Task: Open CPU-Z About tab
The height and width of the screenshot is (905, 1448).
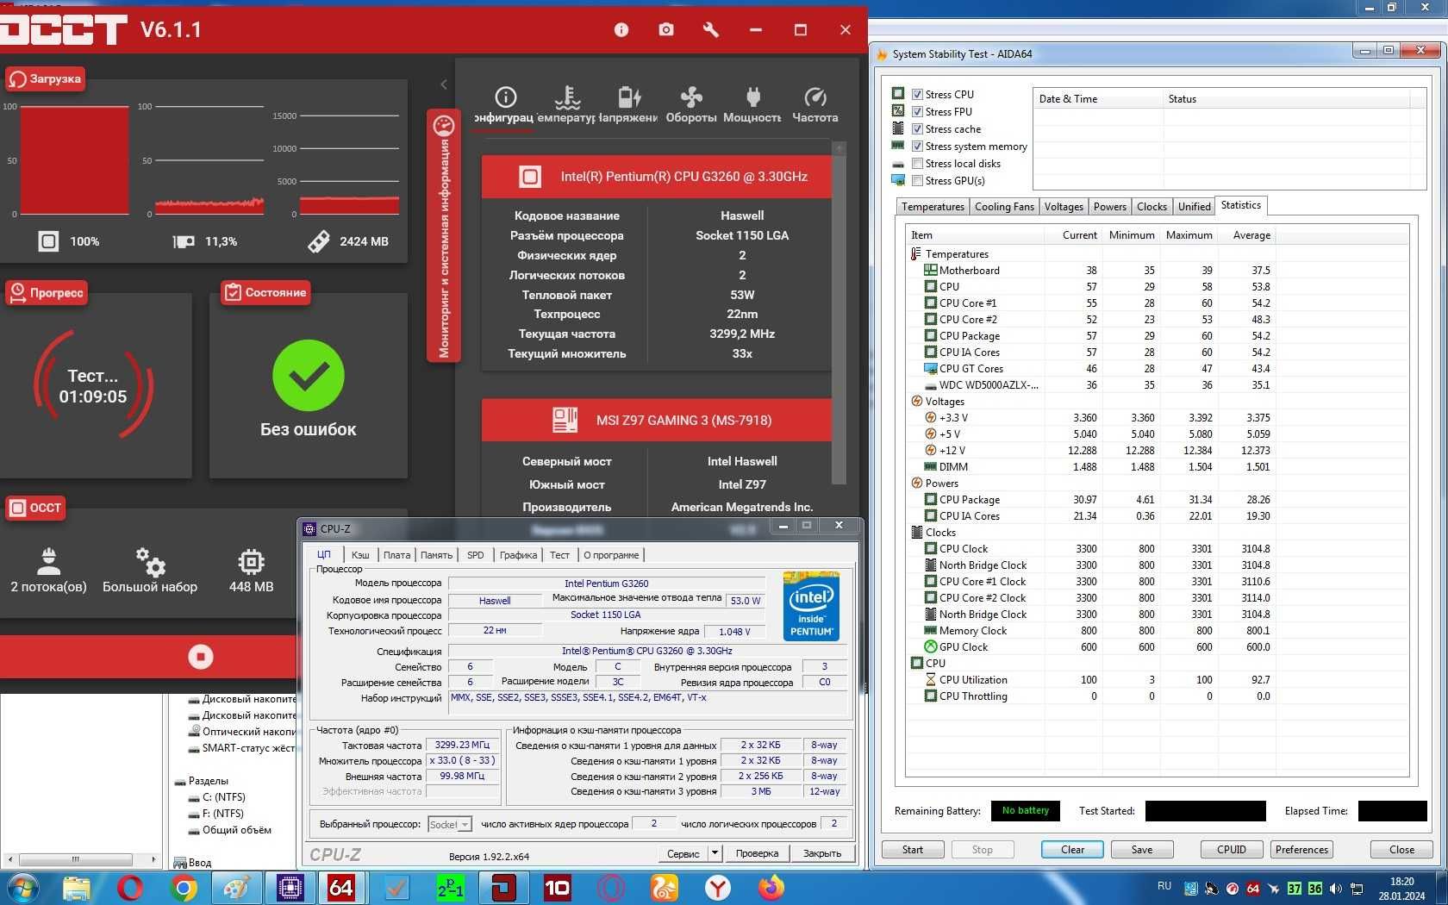Action: pyautogui.click(x=611, y=555)
